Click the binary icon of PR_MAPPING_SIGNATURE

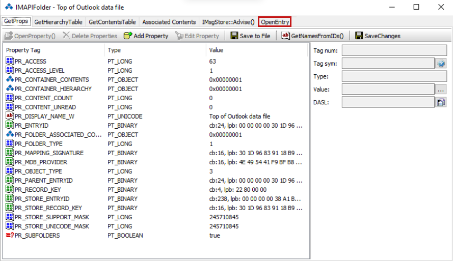10,153
